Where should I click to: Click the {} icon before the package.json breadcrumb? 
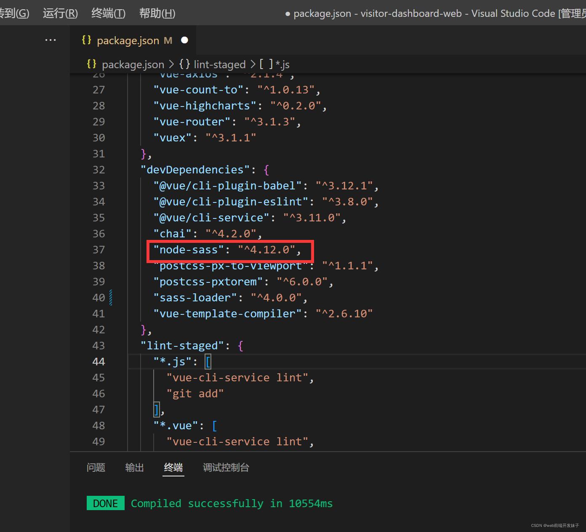(x=92, y=64)
